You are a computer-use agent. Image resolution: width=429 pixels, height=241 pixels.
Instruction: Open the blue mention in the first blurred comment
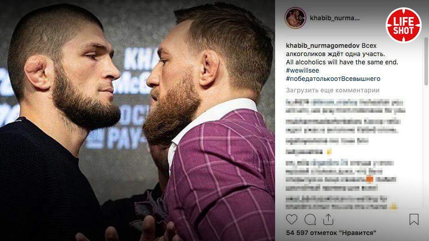[x=334, y=103]
